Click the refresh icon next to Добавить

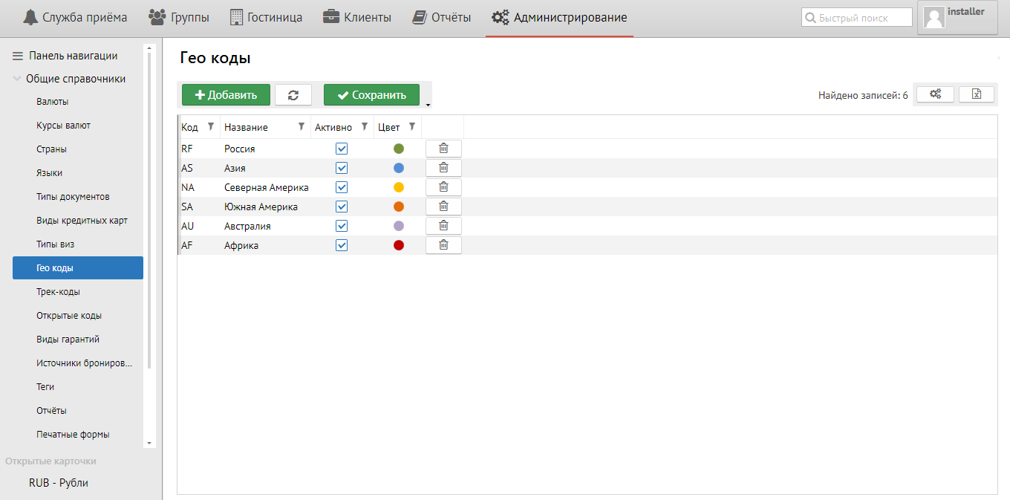coord(293,95)
